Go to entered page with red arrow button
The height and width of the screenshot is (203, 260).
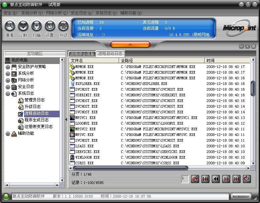(195, 179)
